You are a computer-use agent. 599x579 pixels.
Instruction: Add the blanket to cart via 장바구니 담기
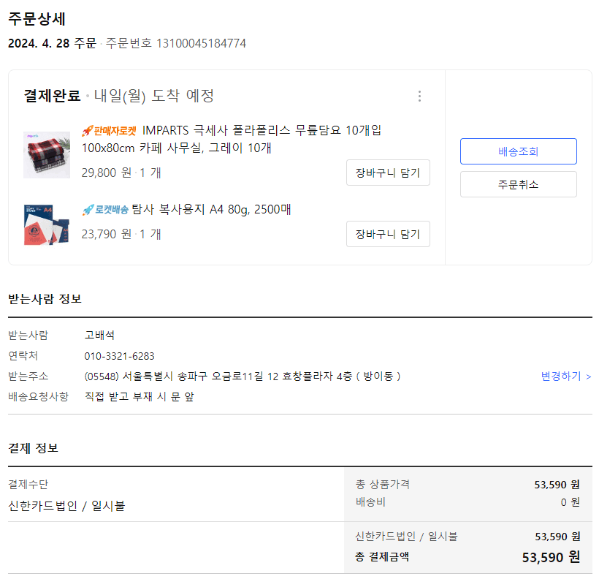coord(388,173)
